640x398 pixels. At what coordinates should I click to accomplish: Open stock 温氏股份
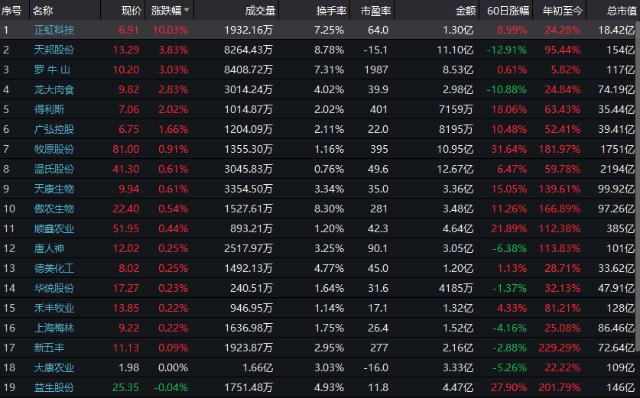click(54, 169)
